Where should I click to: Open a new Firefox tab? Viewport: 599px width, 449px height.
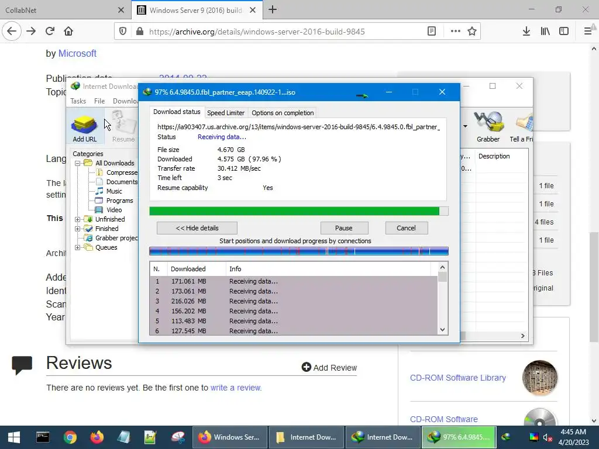[x=273, y=9]
